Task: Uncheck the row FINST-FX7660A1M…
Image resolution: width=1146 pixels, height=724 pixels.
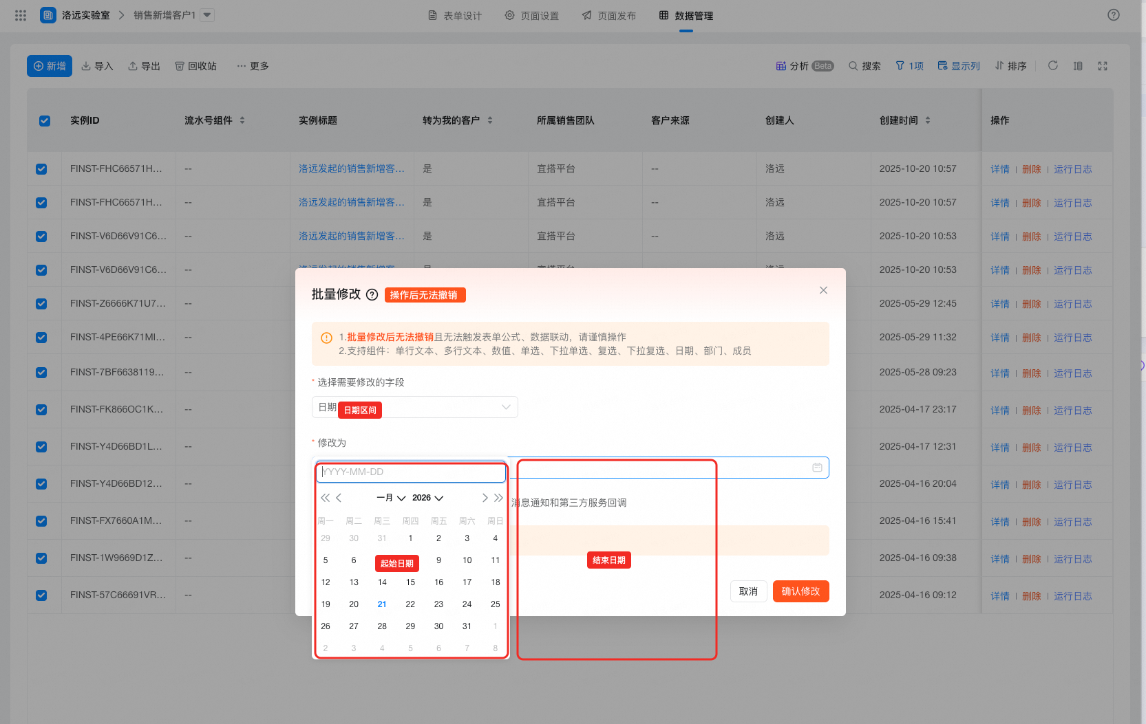Action: 41,521
